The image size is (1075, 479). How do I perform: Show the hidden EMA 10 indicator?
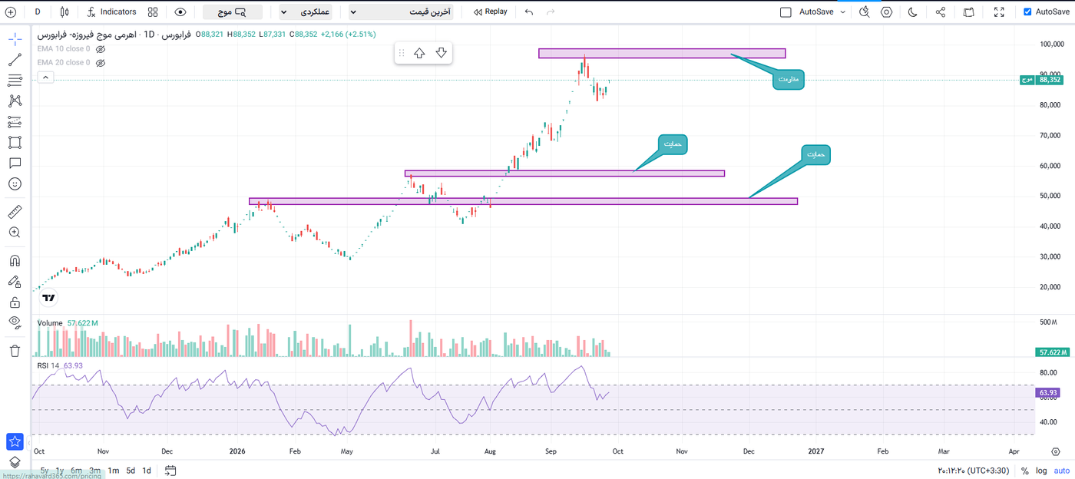pyautogui.click(x=100, y=49)
